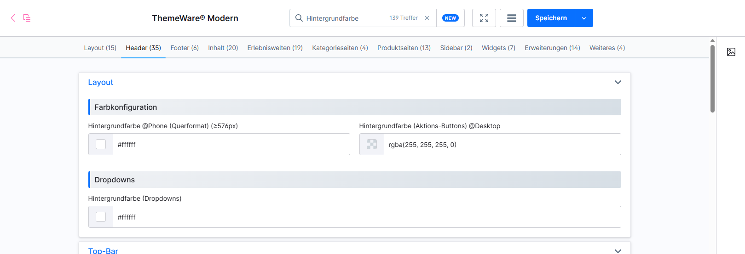Open the Inhalt (20) tab
This screenshot has height=254, width=745.
pos(223,48)
